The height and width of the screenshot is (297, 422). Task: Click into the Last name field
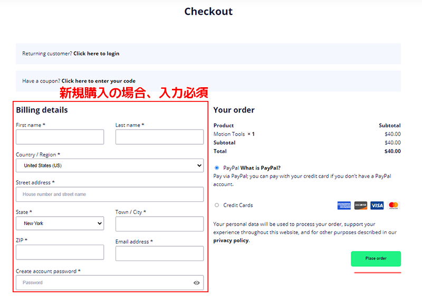point(159,137)
